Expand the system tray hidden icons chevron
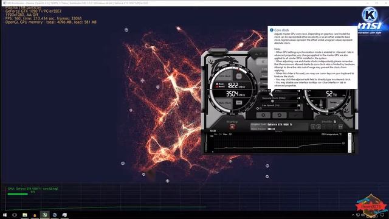This screenshot has height=219, width=389. [353, 215]
